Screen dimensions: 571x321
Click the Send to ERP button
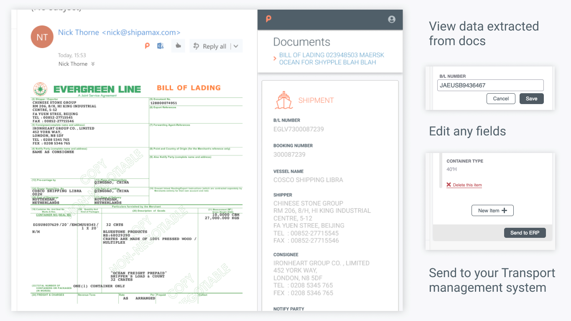(525, 233)
